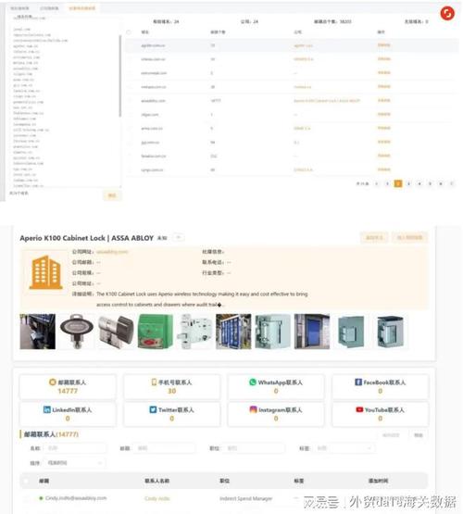Viewport: 463px width, 514px height.
Task: Click the action link in the assaabloy.com row
Action: click(384, 100)
